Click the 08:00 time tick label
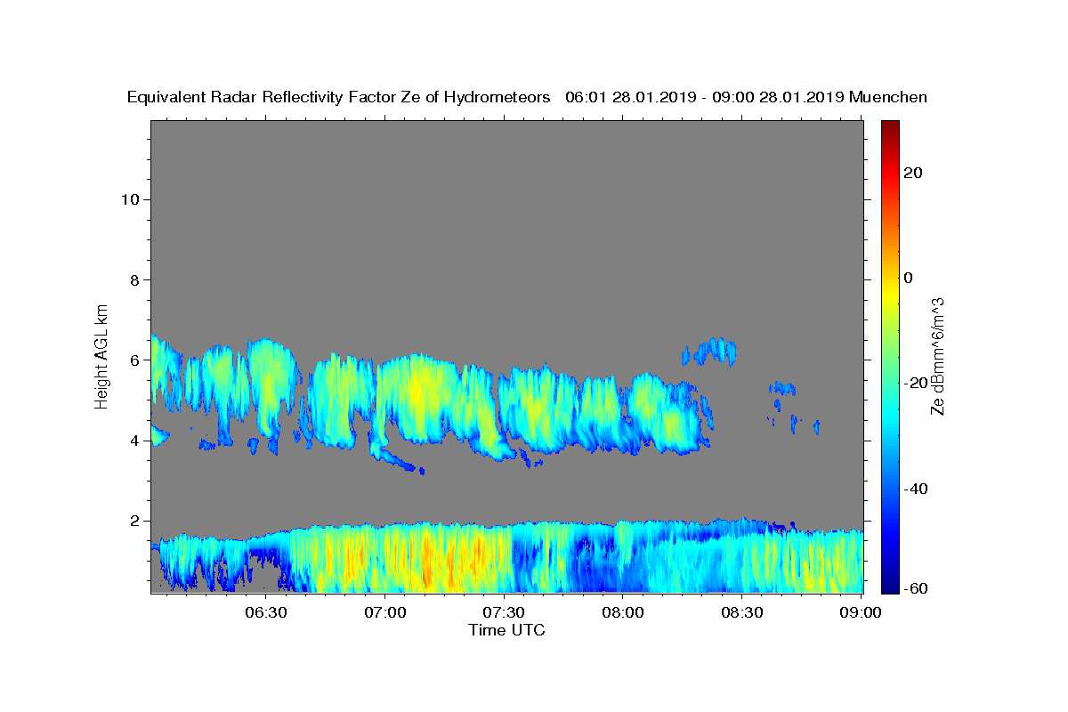This screenshot has width=1068, height=712. 623,613
